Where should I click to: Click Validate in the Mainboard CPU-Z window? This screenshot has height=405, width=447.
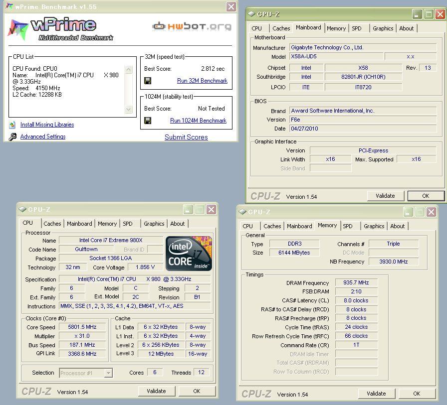(386, 196)
